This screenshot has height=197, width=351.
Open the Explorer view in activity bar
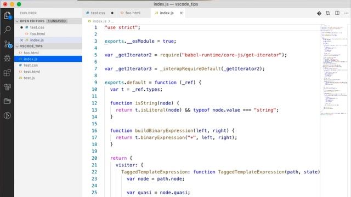tap(7, 15)
